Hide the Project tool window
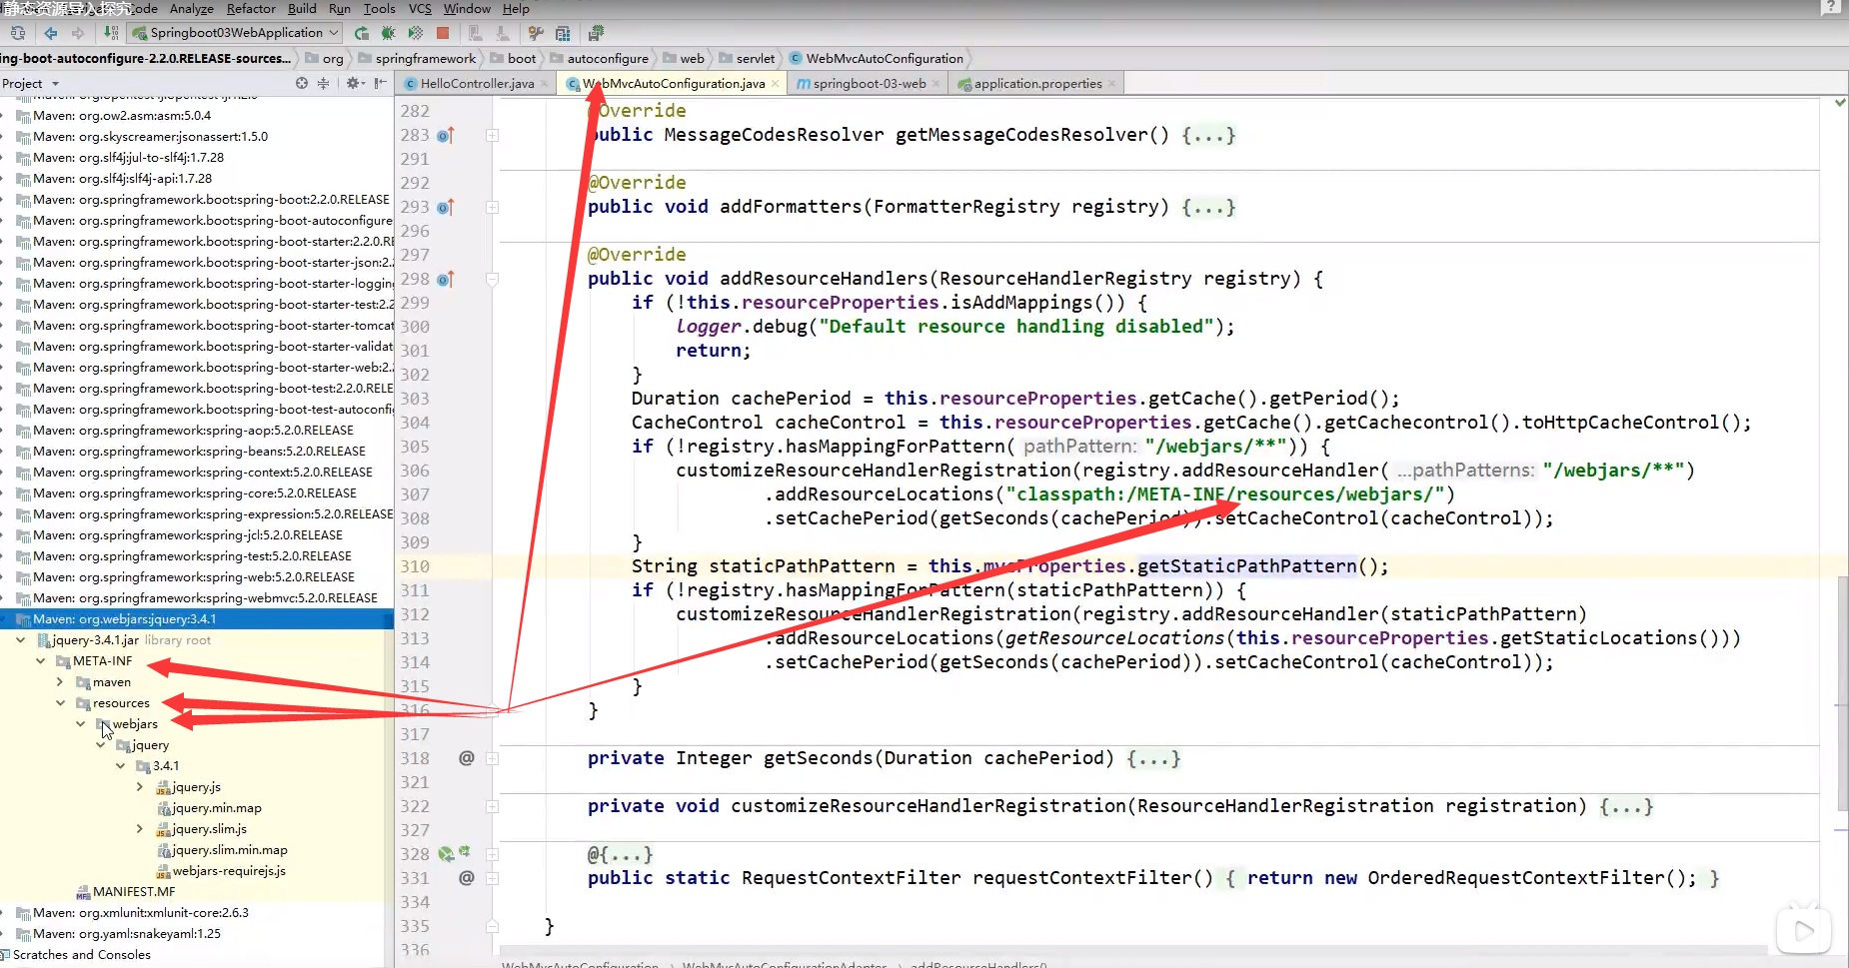The height and width of the screenshot is (968, 1849). (380, 83)
